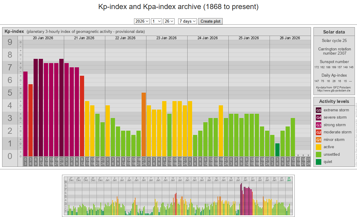Click the G2 moderate storm legend icon
The width and height of the screenshot is (357, 217).
319,132
